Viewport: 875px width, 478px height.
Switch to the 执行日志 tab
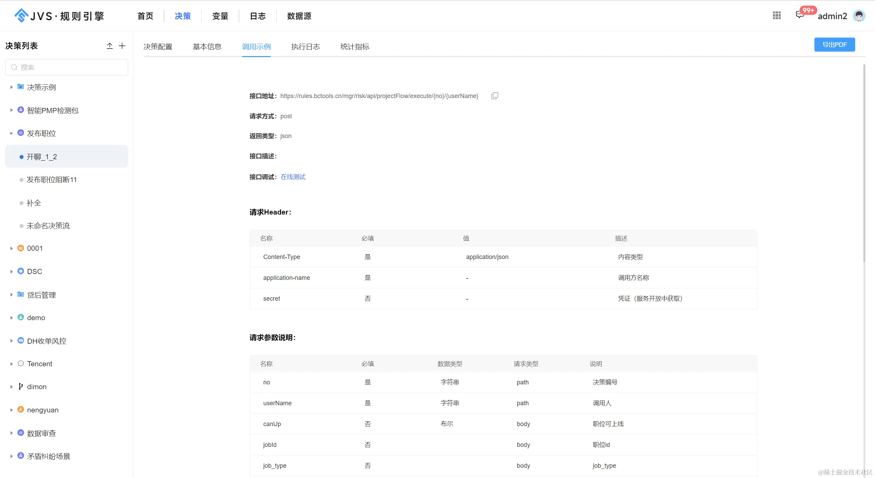coord(305,46)
